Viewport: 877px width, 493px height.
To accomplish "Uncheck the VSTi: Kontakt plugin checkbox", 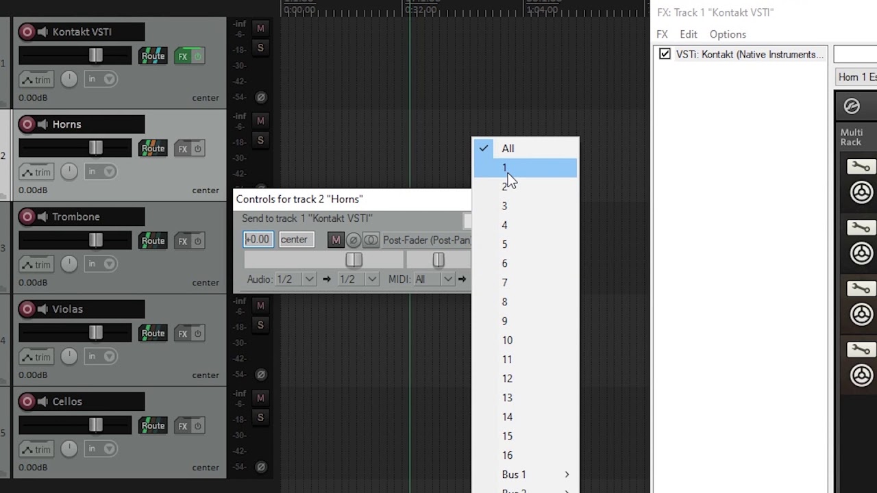I will click(665, 54).
